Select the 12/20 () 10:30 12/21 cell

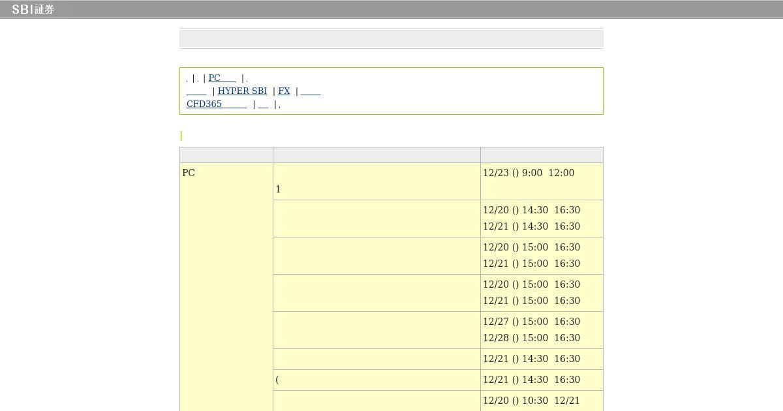pos(542,401)
